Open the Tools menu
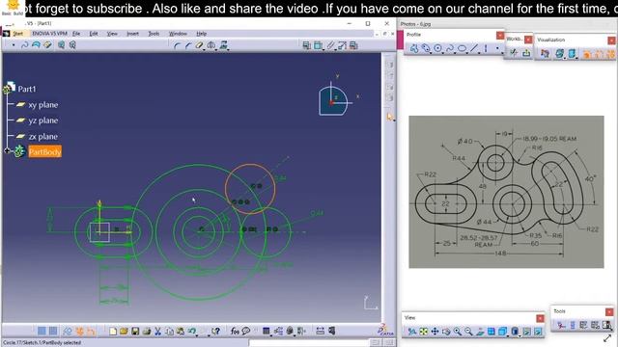 (x=154, y=34)
